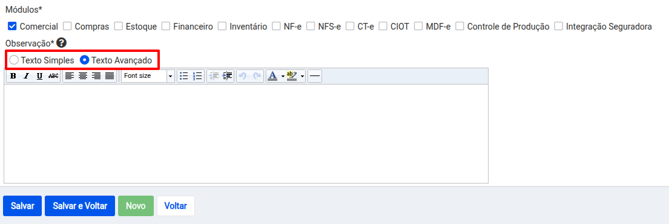Toggle bold formatting in editor toolbar

[x=13, y=76]
